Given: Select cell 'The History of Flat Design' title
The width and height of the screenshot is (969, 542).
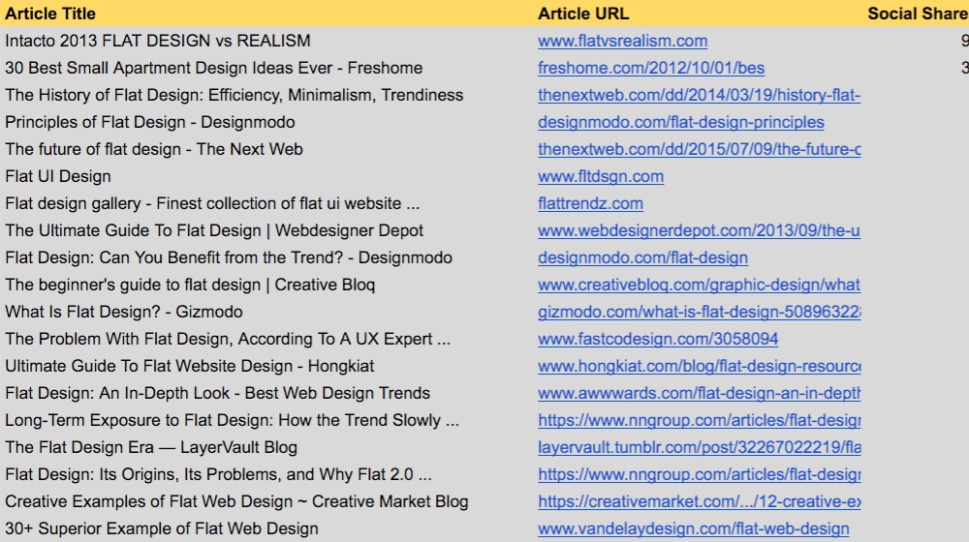Looking at the screenshot, I should pos(234,96).
